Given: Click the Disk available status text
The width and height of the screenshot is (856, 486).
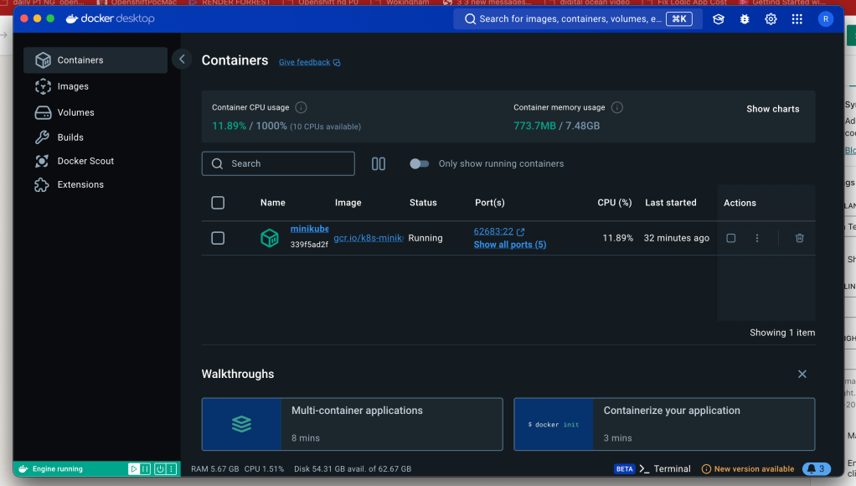Looking at the screenshot, I should pyautogui.click(x=352, y=469).
